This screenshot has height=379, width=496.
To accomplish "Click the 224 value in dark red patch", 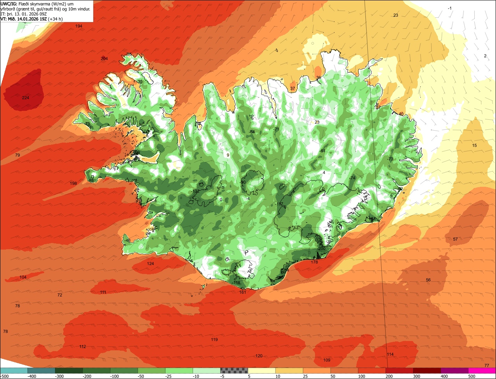I will (26, 98).
